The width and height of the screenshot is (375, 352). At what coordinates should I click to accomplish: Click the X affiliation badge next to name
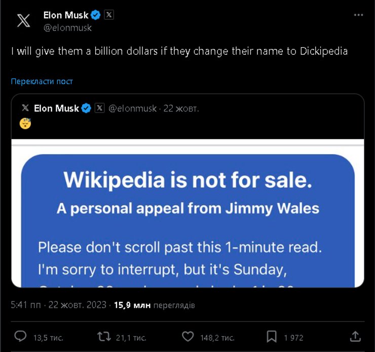[x=108, y=15]
